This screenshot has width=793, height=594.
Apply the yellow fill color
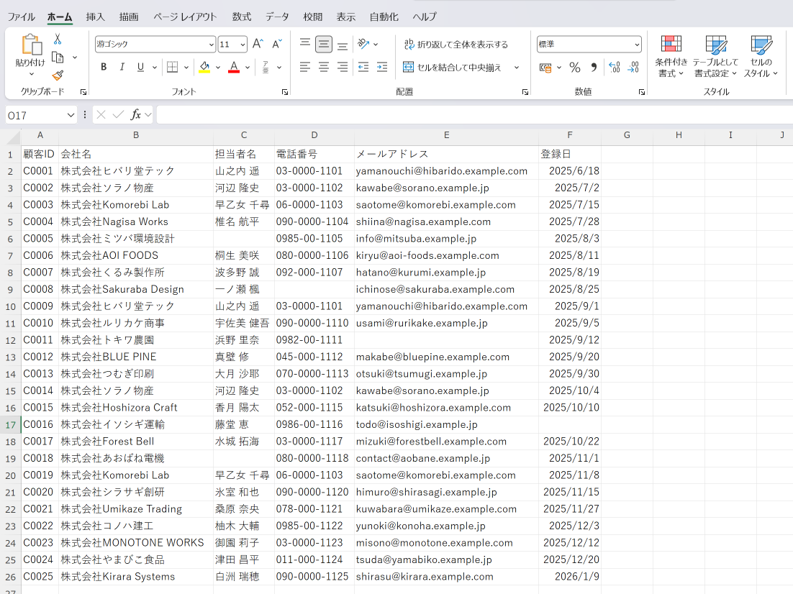205,67
